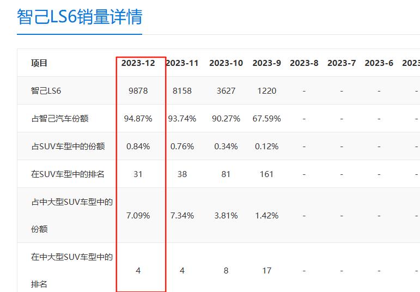420x292 pixels.
Task: Click the share value 1.42%
Action: tap(266, 215)
